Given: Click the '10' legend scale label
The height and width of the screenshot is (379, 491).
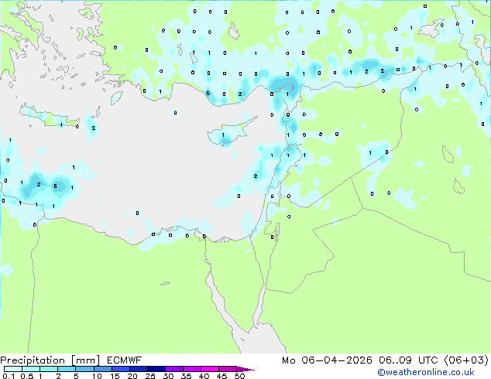Looking at the screenshot, I should (x=97, y=376).
